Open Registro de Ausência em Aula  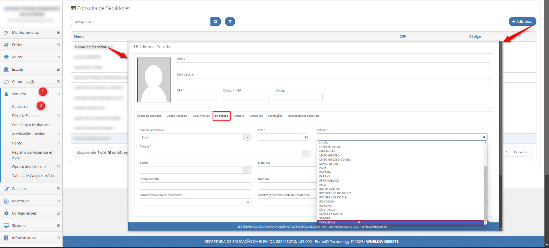33,155
